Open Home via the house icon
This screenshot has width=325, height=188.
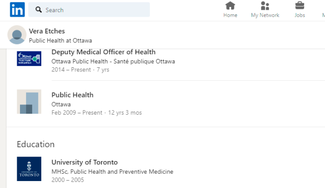click(x=230, y=6)
